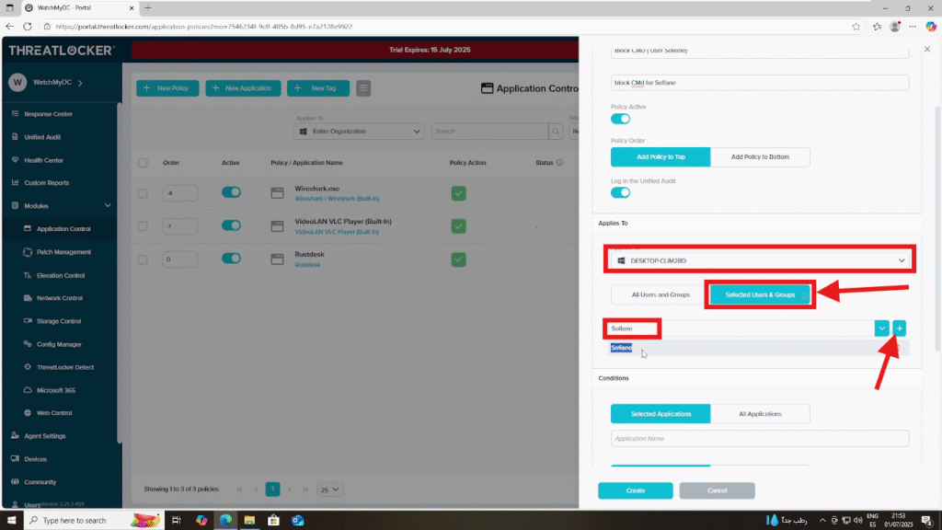The height and width of the screenshot is (530, 942).
Task: Toggle Active switch for Wireshark.exe policy
Action: pyautogui.click(x=231, y=192)
